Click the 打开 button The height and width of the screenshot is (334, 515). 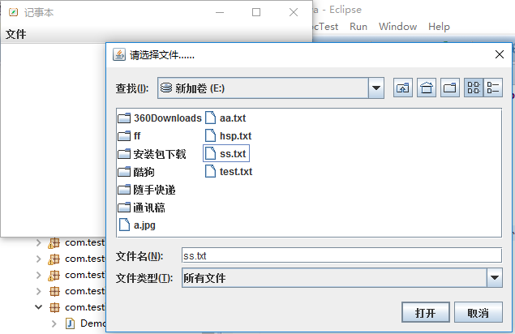click(x=426, y=312)
